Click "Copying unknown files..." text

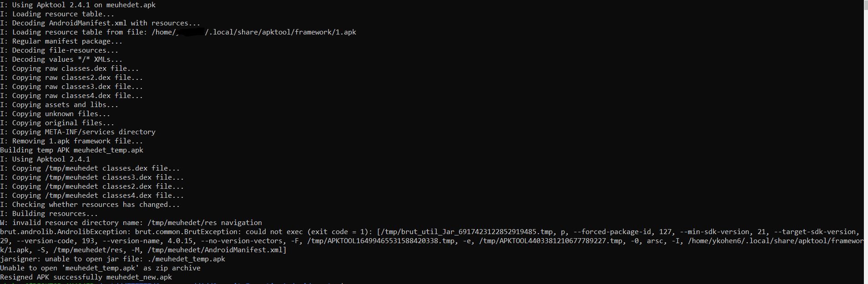(55, 114)
